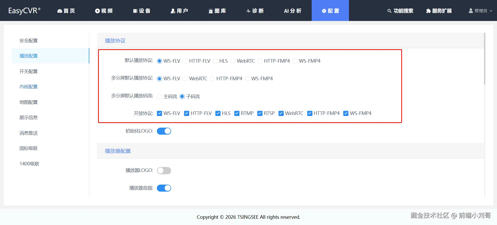This screenshot has width=497, height=225.
Task: Select HLS as default playback protocol
Action: click(215, 61)
